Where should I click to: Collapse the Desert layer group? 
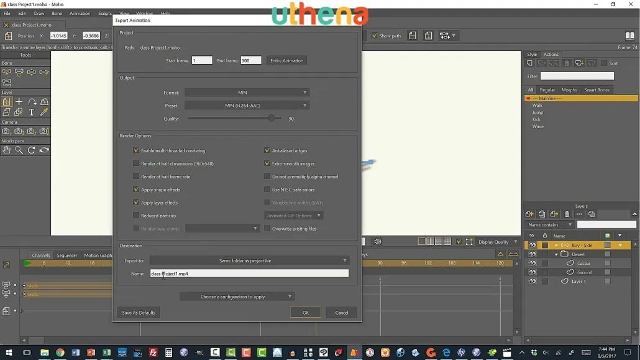pos(556,254)
